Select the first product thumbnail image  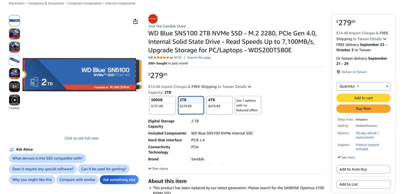[x=15, y=21]
